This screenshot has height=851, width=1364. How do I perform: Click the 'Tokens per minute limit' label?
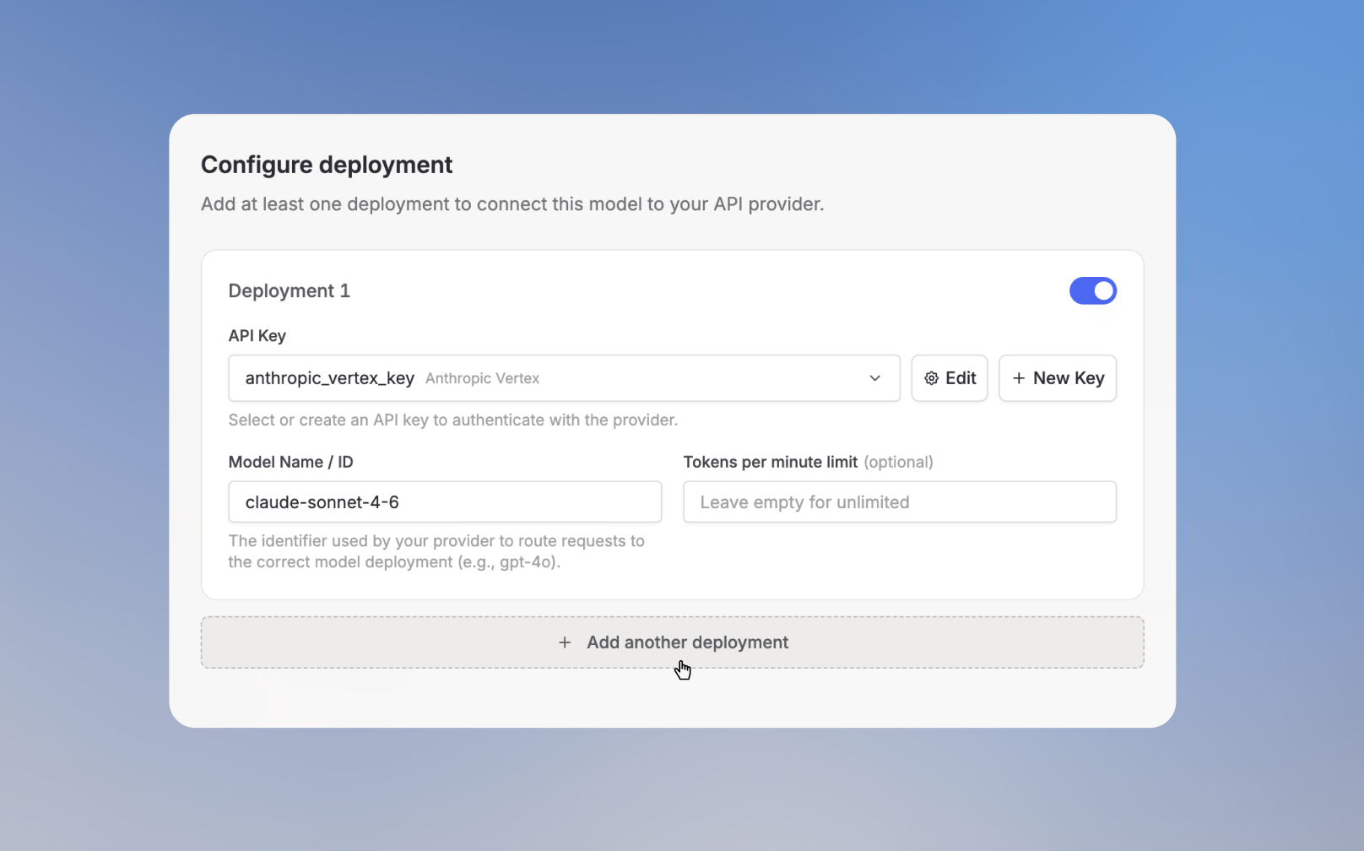coord(770,462)
